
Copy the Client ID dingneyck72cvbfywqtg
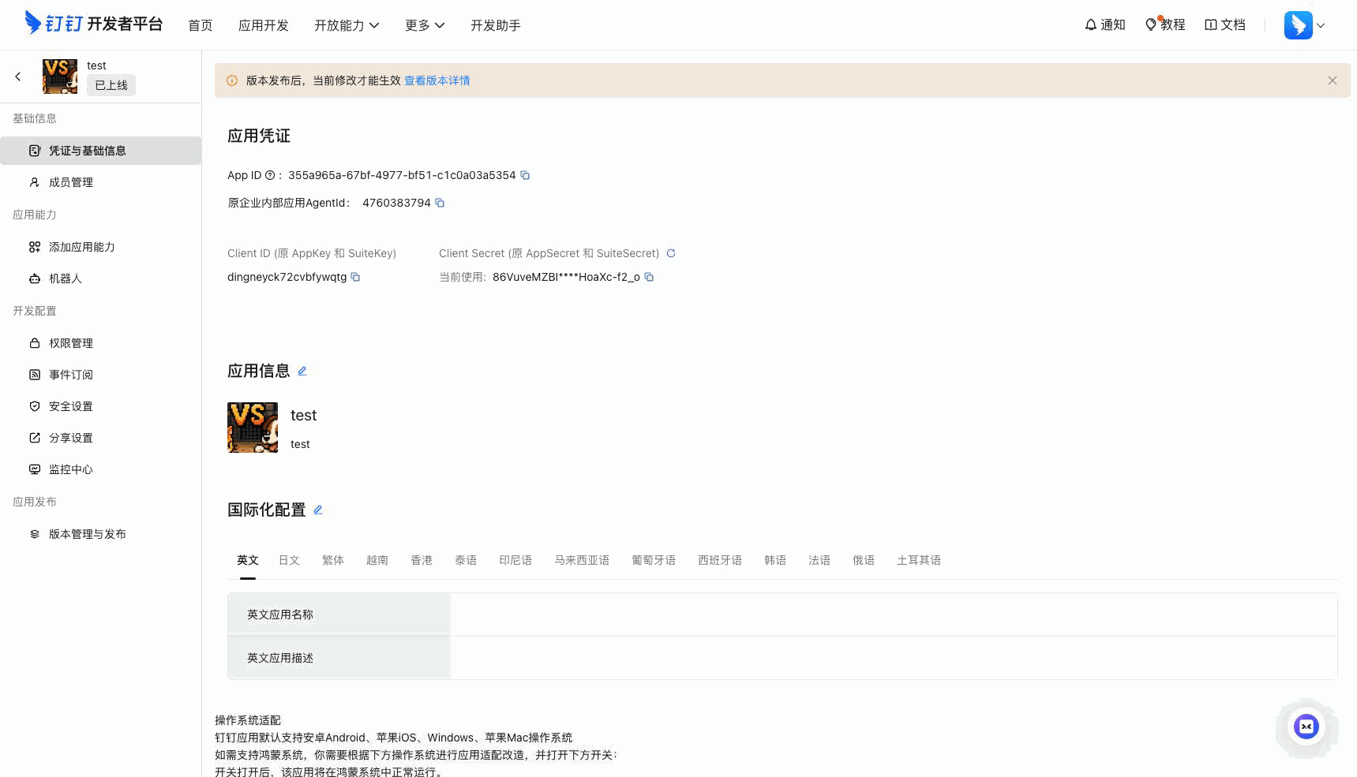click(355, 277)
